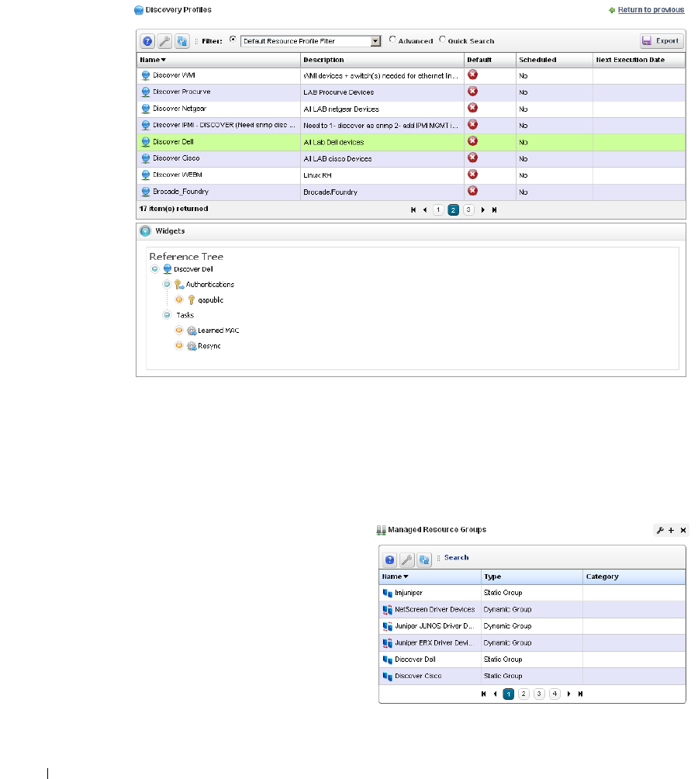Image resolution: width=698 pixels, height=779 pixels.
Task: Click Search in Managed Resource Groups
Action: click(x=456, y=557)
